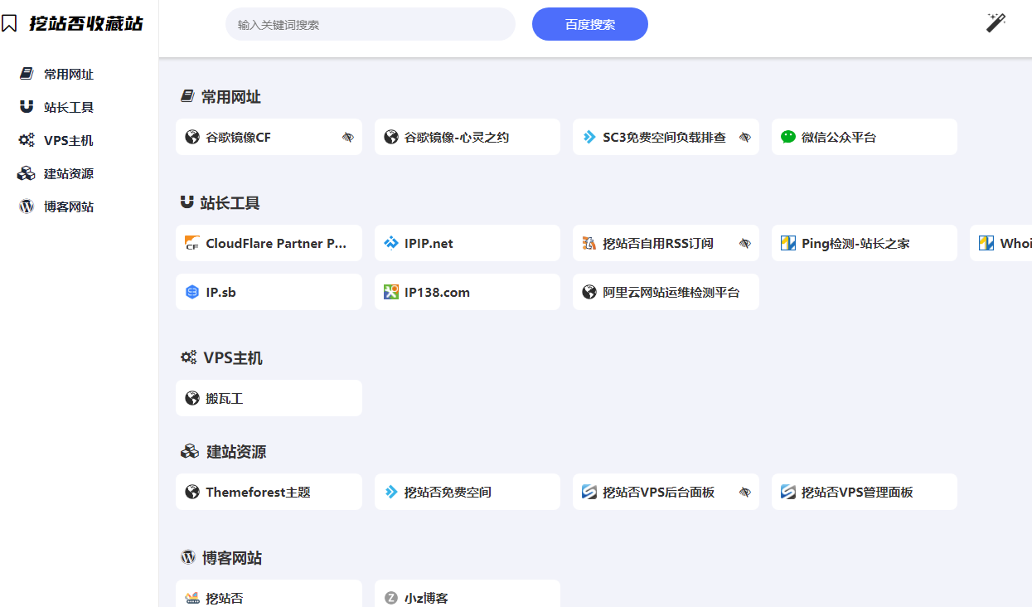The width and height of the screenshot is (1032, 607).
Task: Click the S icon on 挖站否VPS管理面板 card
Action: 788,492
